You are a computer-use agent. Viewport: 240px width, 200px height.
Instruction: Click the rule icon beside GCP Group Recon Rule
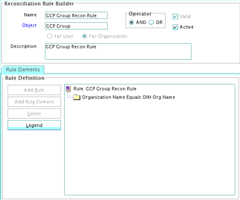(x=68, y=89)
